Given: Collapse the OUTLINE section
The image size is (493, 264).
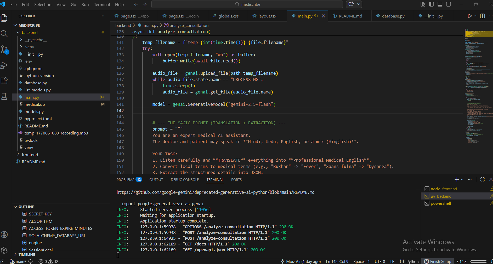Looking at the screenshot, I should coord(26,207).
